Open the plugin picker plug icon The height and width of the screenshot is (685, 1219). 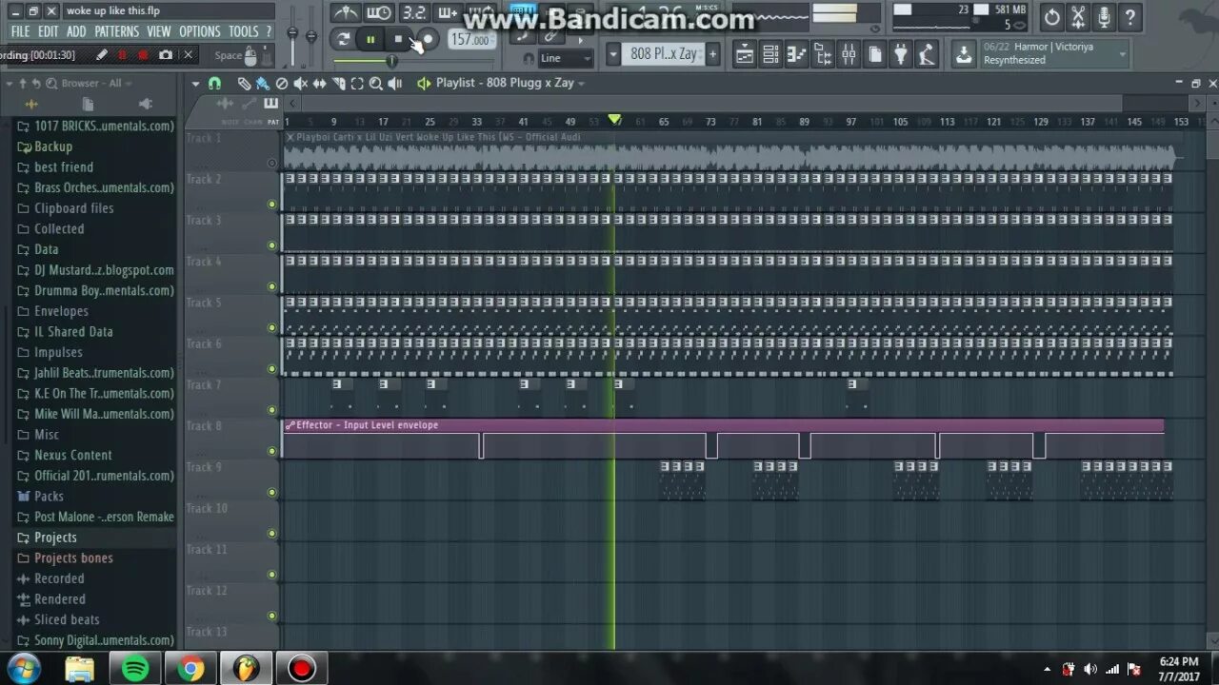900,54
